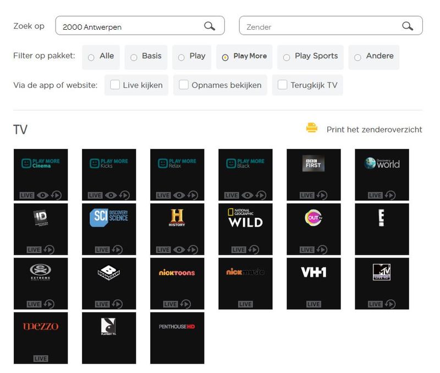440x373 pixels.
Task: Choose the Basis package radio button
Action: coord(134,57)
